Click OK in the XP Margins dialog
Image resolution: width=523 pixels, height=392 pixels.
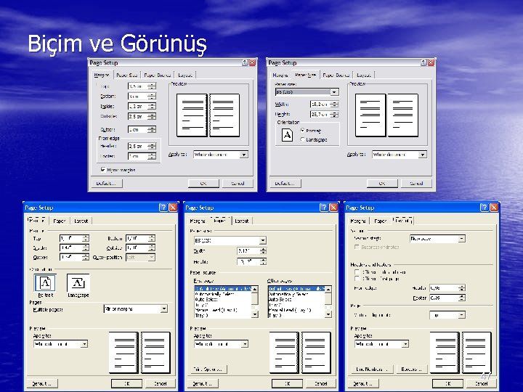point(126,383)
